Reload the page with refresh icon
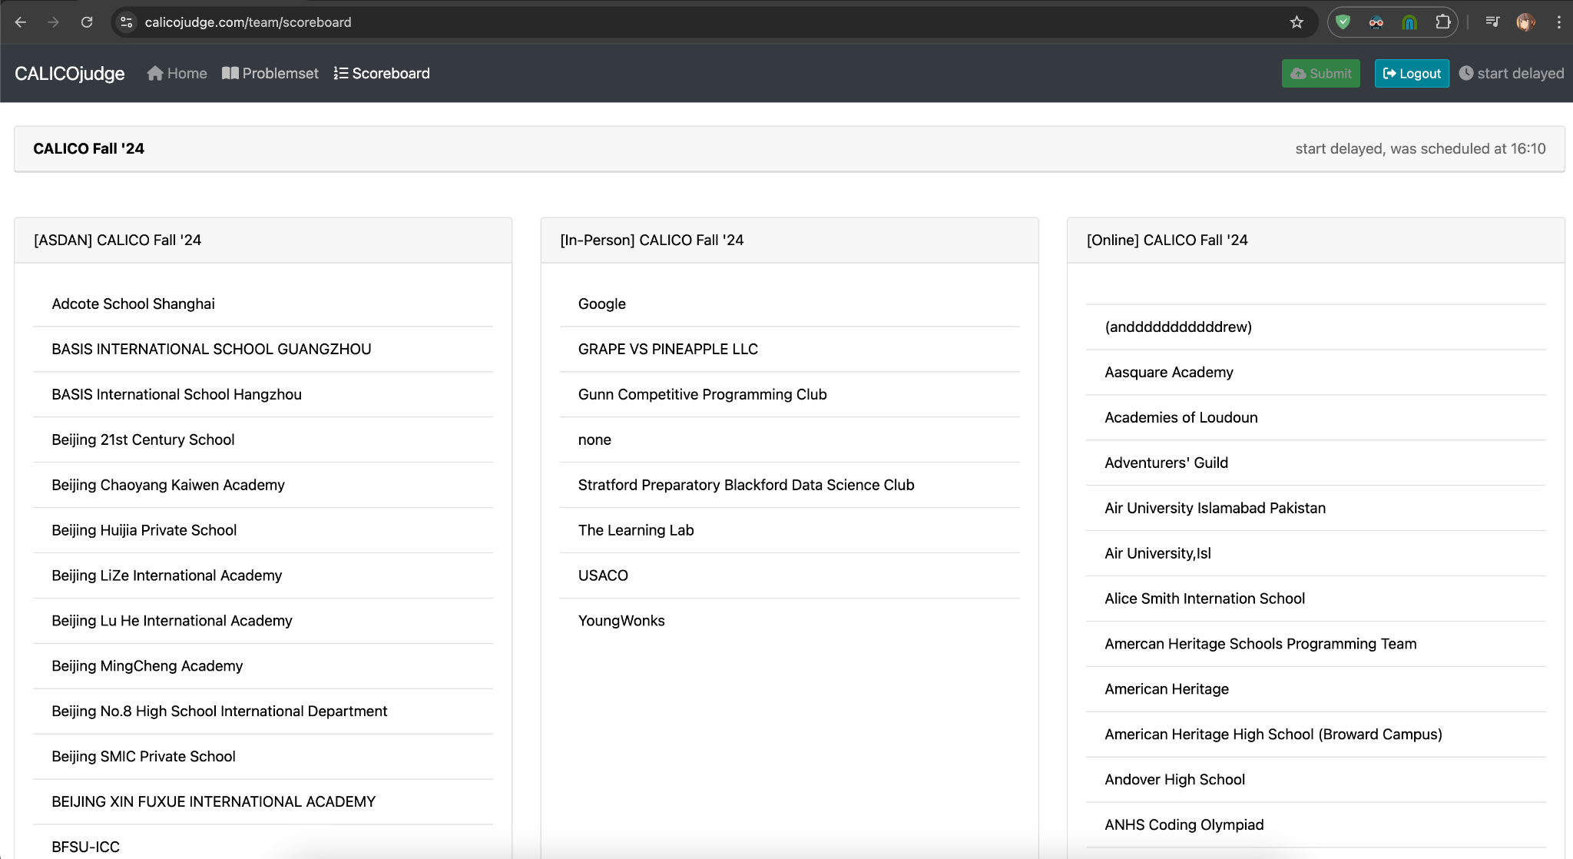 click(x=88, y=22)
